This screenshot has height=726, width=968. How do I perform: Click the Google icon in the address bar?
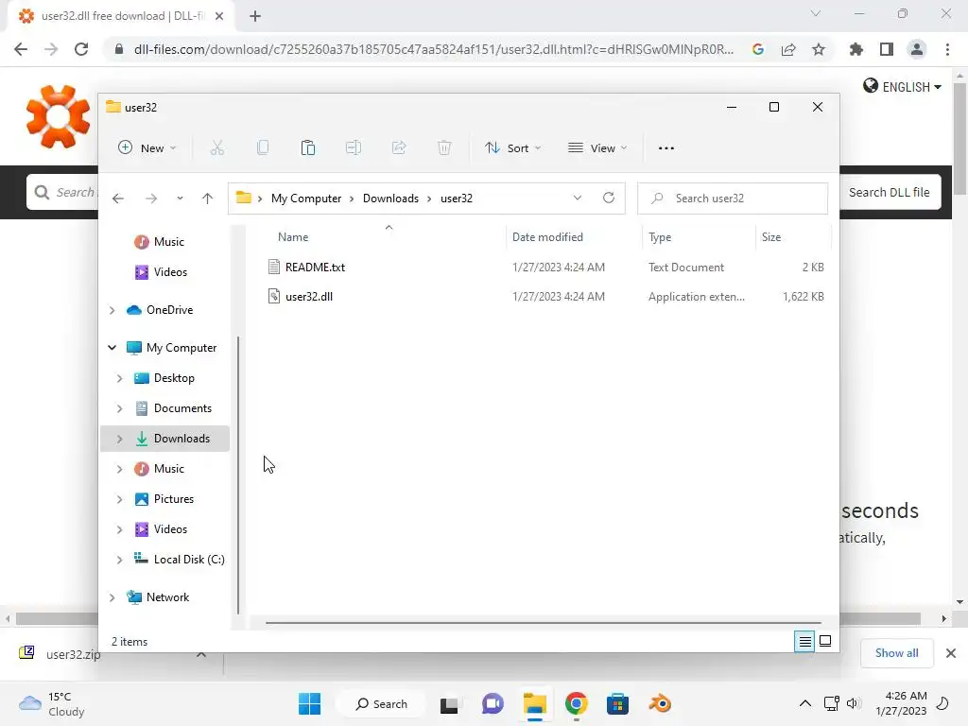(x=758, y=49)
